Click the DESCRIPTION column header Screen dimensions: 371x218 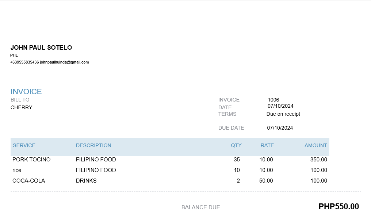[93, 145]
